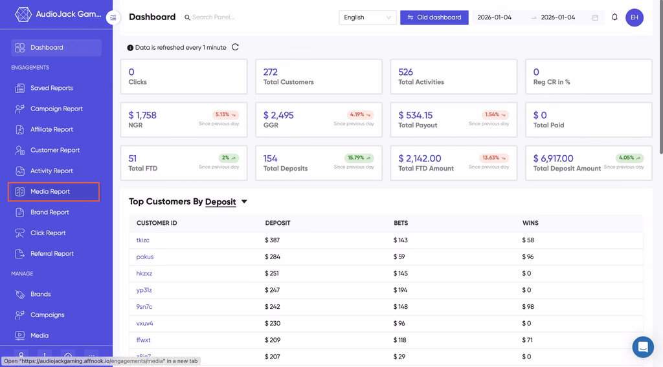Click the Reg CR in % card
The height and width of the screenshot is (367, 663).
[x=589, y=76]
